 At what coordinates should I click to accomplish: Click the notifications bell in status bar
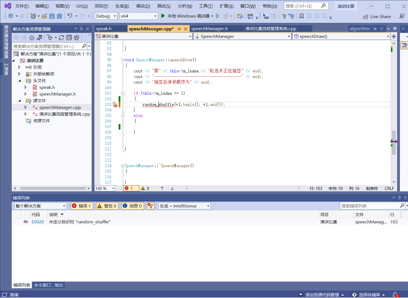click(x=395, y=295)
